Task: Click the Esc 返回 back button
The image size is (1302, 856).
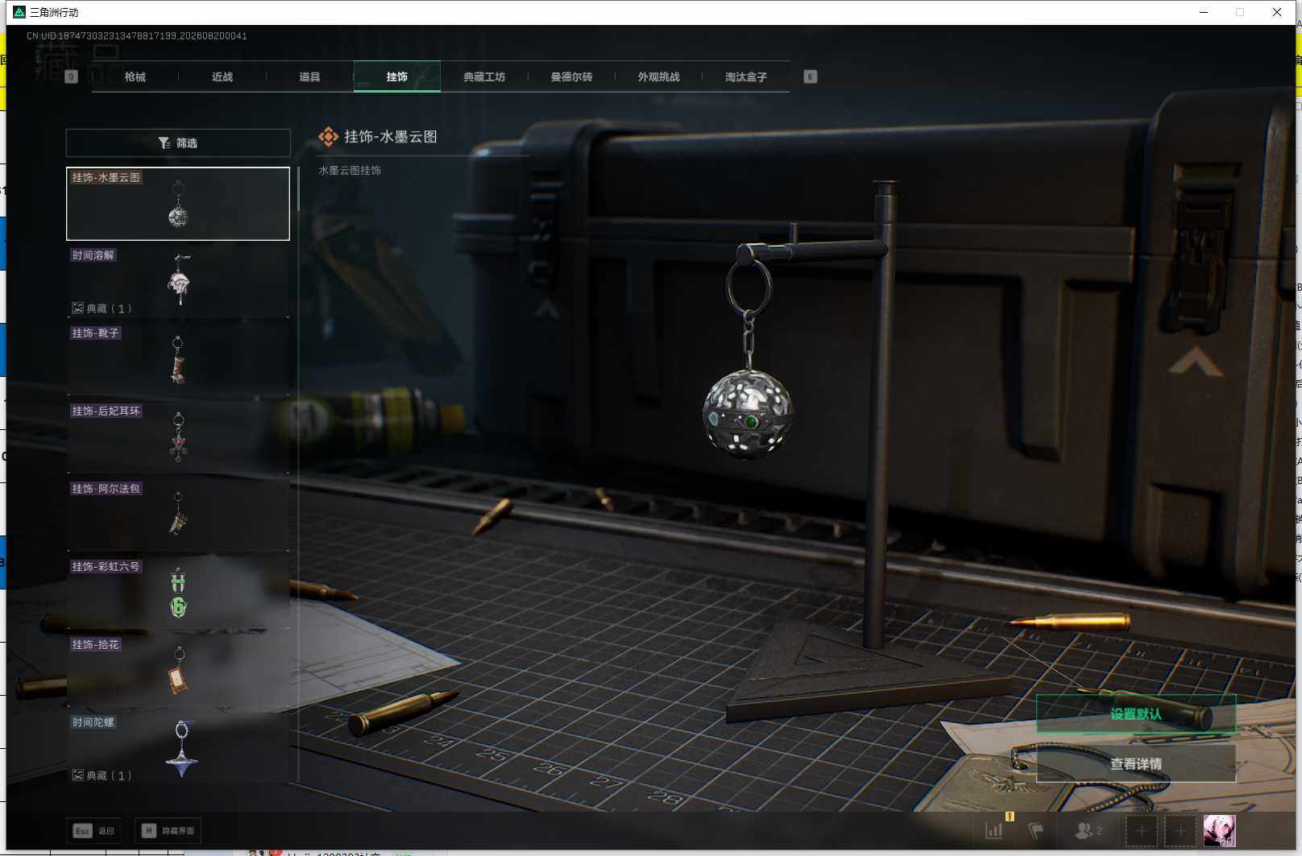Action: click(93, 830)
